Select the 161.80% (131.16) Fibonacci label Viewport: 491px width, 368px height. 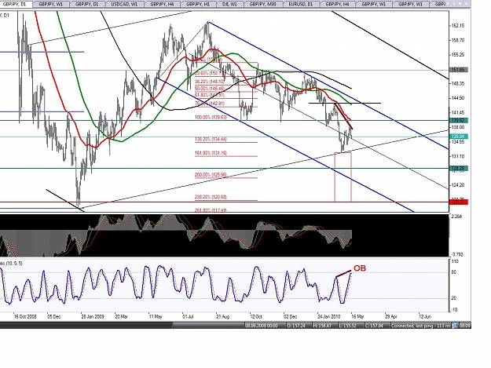[211, 153]
